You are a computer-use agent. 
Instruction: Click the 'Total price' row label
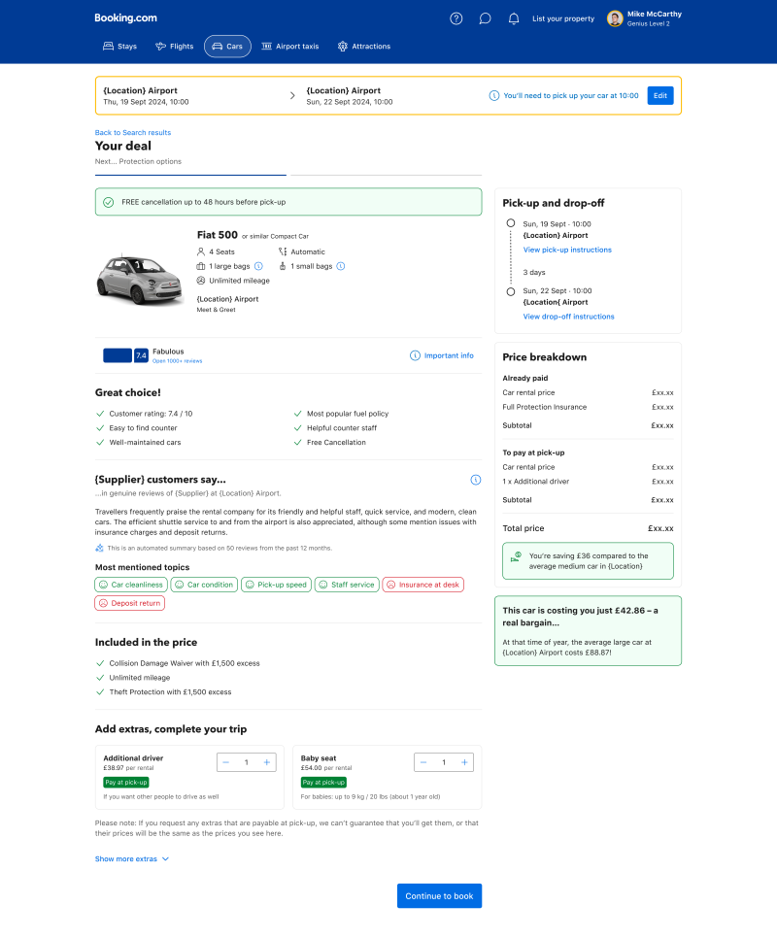(x=523, y=528)
